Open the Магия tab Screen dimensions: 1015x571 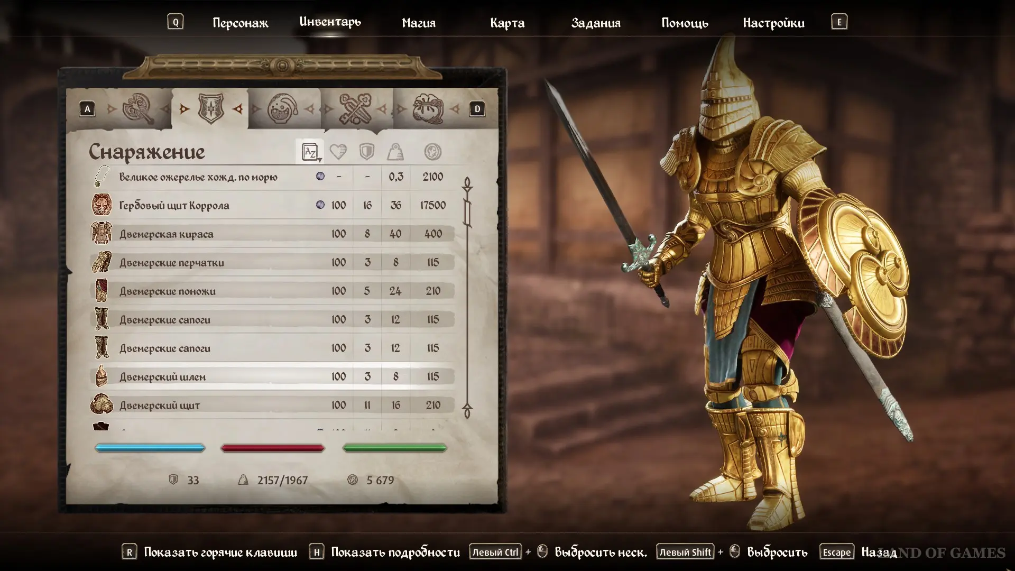(x=419, y=23)
